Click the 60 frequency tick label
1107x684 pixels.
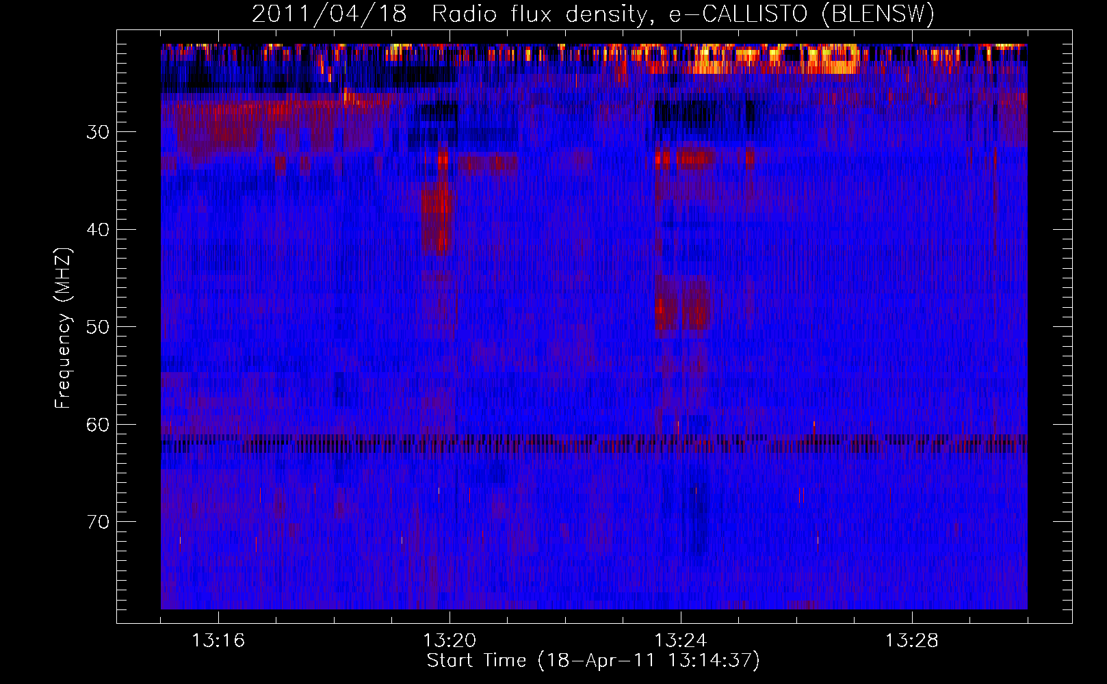point(98,425)
